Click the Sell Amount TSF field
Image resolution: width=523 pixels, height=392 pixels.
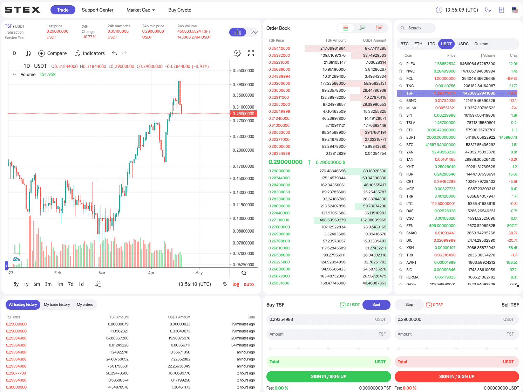click(457, 334)
